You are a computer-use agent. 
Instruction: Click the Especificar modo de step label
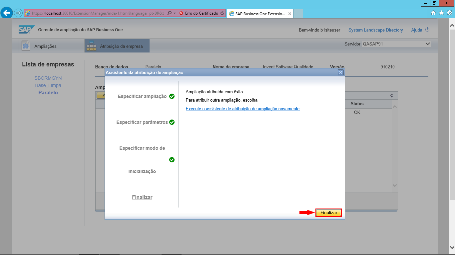pos(142,148)
